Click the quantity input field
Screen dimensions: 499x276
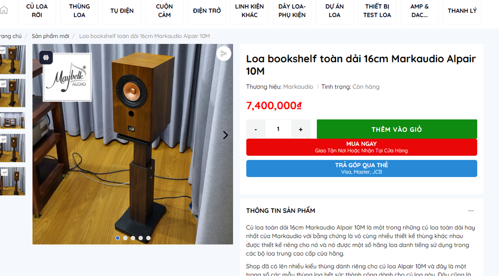click(x=278, y=129)
